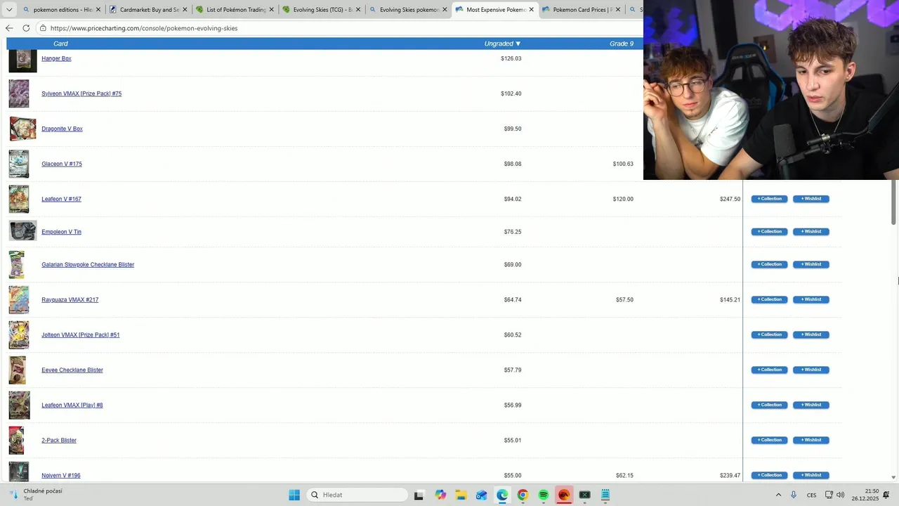Click the Dragonite V Box thumbnail

(x=22, y=129)
